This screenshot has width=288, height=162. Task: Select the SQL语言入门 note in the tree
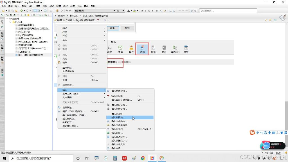(x=25, y=52)
